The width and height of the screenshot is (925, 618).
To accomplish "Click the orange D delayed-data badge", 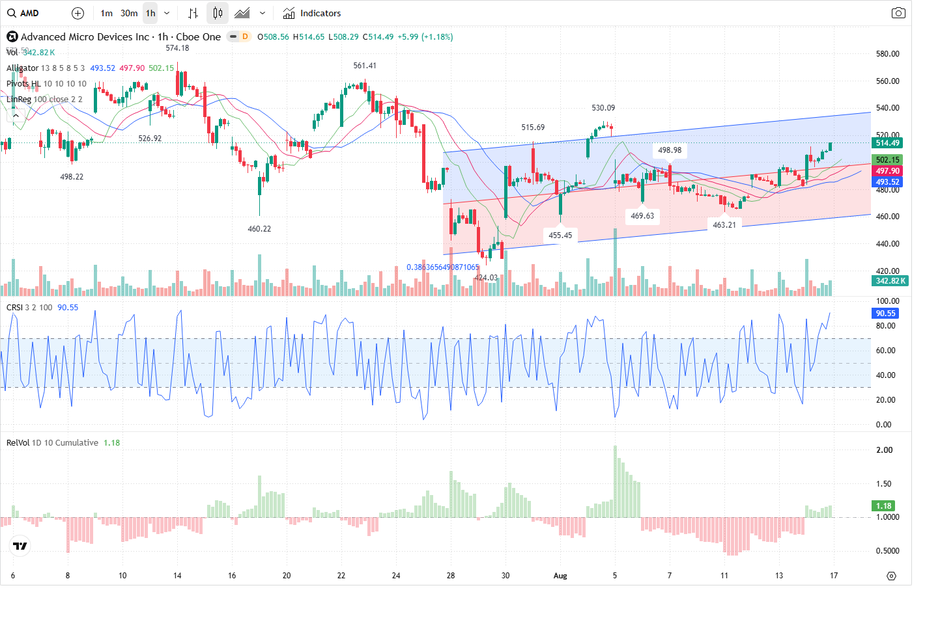I will coord(245,36).
